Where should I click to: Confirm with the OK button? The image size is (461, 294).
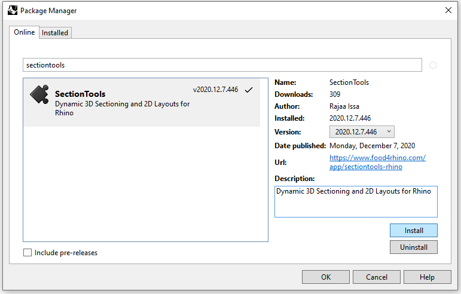pyautogui.click(x=326, y=277)
